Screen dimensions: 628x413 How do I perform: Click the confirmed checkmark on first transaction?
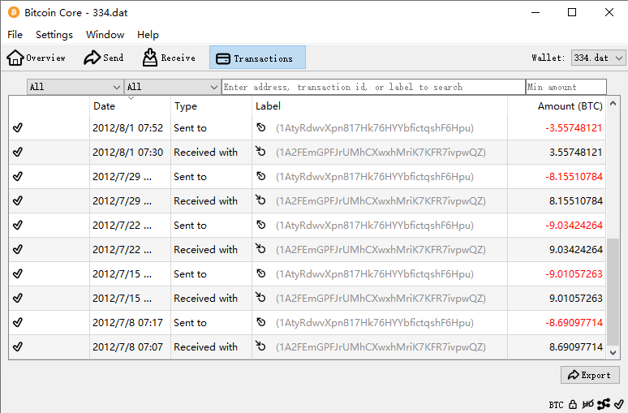coord(18,128)
